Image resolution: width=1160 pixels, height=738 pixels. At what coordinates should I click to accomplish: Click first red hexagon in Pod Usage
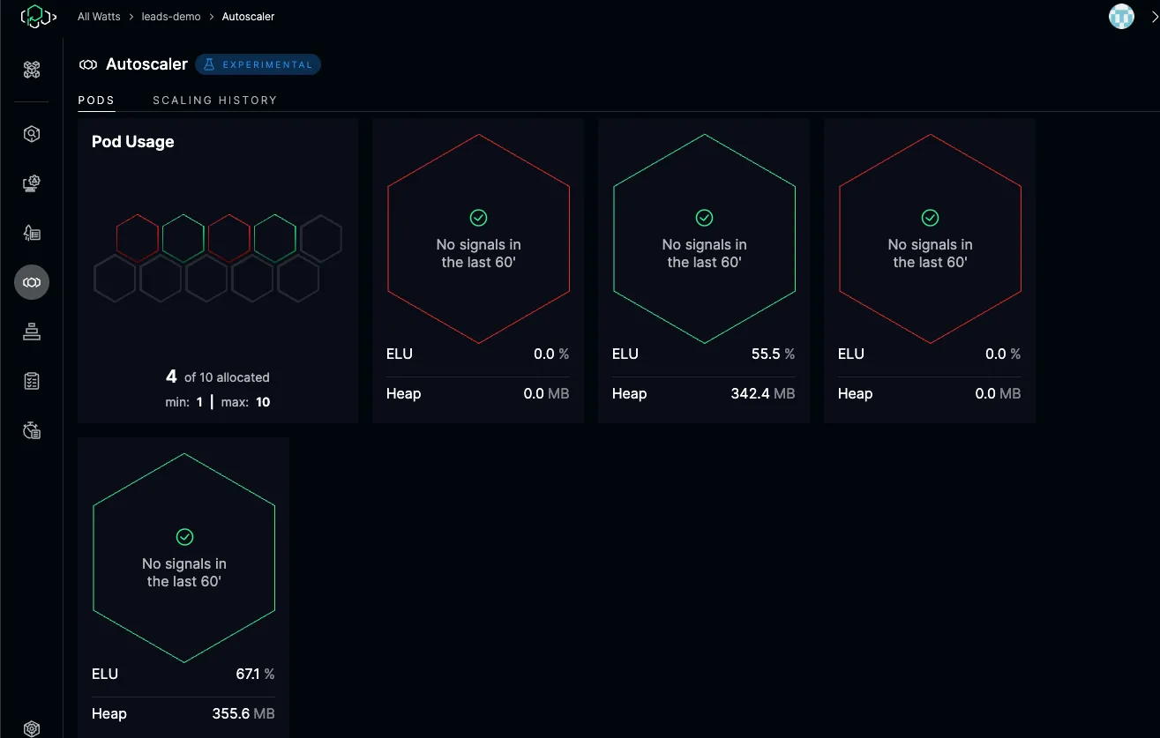pyautogui.click(x=138, y=238)
